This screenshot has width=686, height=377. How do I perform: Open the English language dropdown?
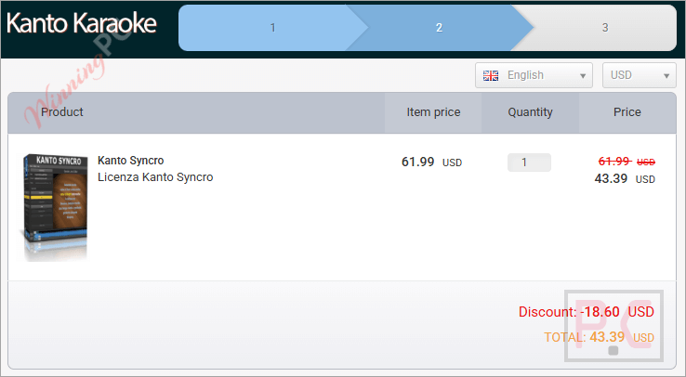pos(534,75)
